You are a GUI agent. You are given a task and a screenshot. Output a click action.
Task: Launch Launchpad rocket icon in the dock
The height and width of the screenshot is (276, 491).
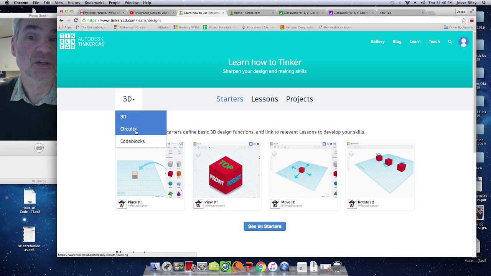(x=166, y=266)
